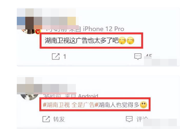
Task: Click text 湖南人也觉得多 in second post
Action: point(119,105)
